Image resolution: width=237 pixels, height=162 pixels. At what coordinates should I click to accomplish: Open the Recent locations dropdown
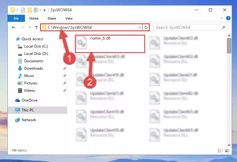click(30, 27)
